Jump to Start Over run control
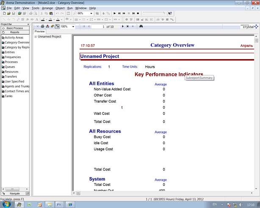 click(133, 14)
